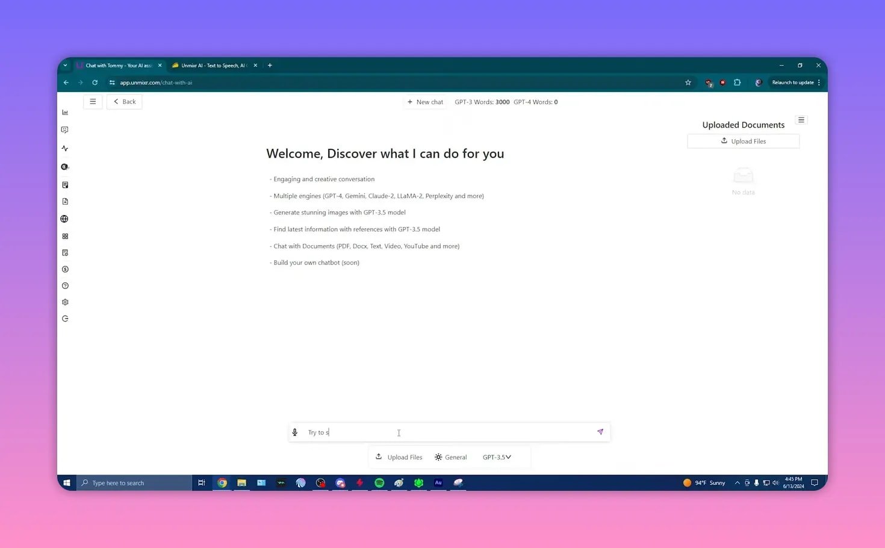Open the GPT-3.5 model selector dropdown
Image resolution: width=885 pixels, height=548 pixels.
point(496,456)
